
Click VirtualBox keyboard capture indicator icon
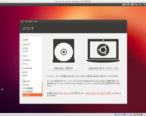(x=137, y=115)
